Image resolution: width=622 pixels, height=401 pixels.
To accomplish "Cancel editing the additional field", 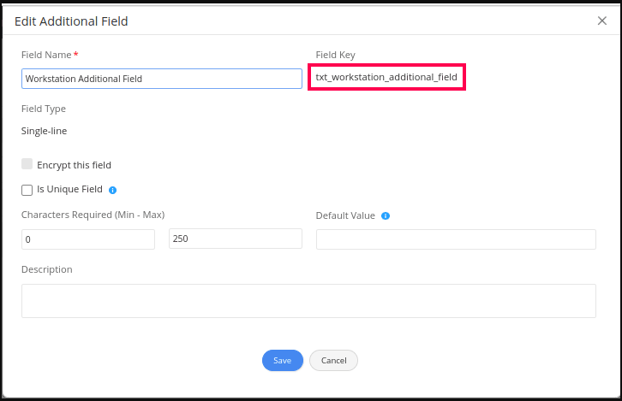I will [x=333, y=360].
